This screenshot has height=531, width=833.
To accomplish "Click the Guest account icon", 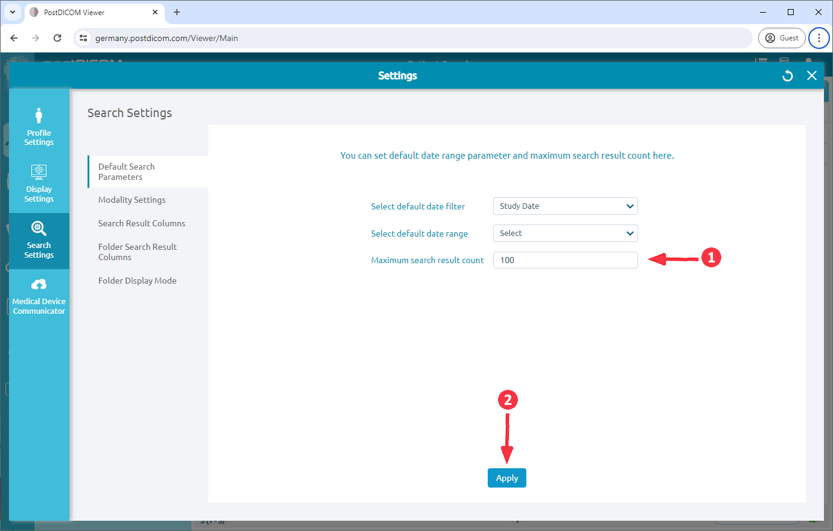I will pyautogui.click(x=781, y=37).
